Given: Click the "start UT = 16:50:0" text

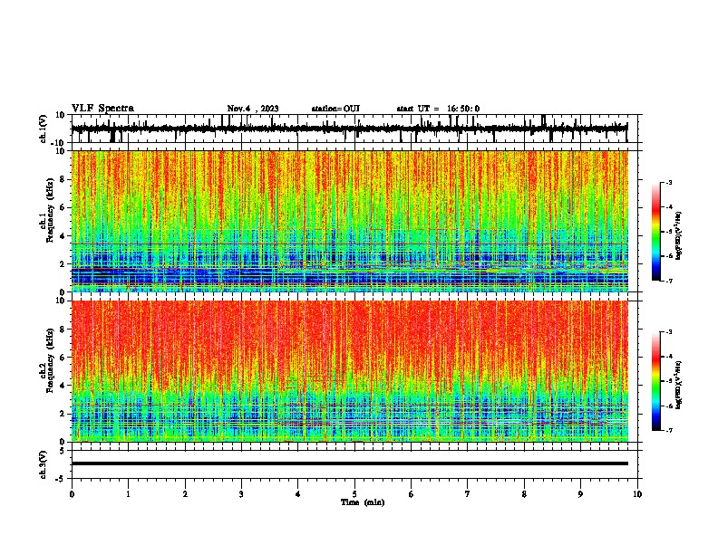Looking at the screenshot, I should [438, 109].
